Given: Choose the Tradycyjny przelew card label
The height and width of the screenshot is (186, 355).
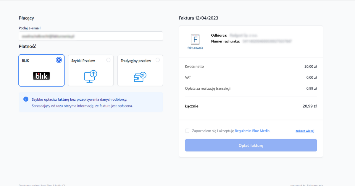Looking at the screenshot, I should click(x=136, y=61).
